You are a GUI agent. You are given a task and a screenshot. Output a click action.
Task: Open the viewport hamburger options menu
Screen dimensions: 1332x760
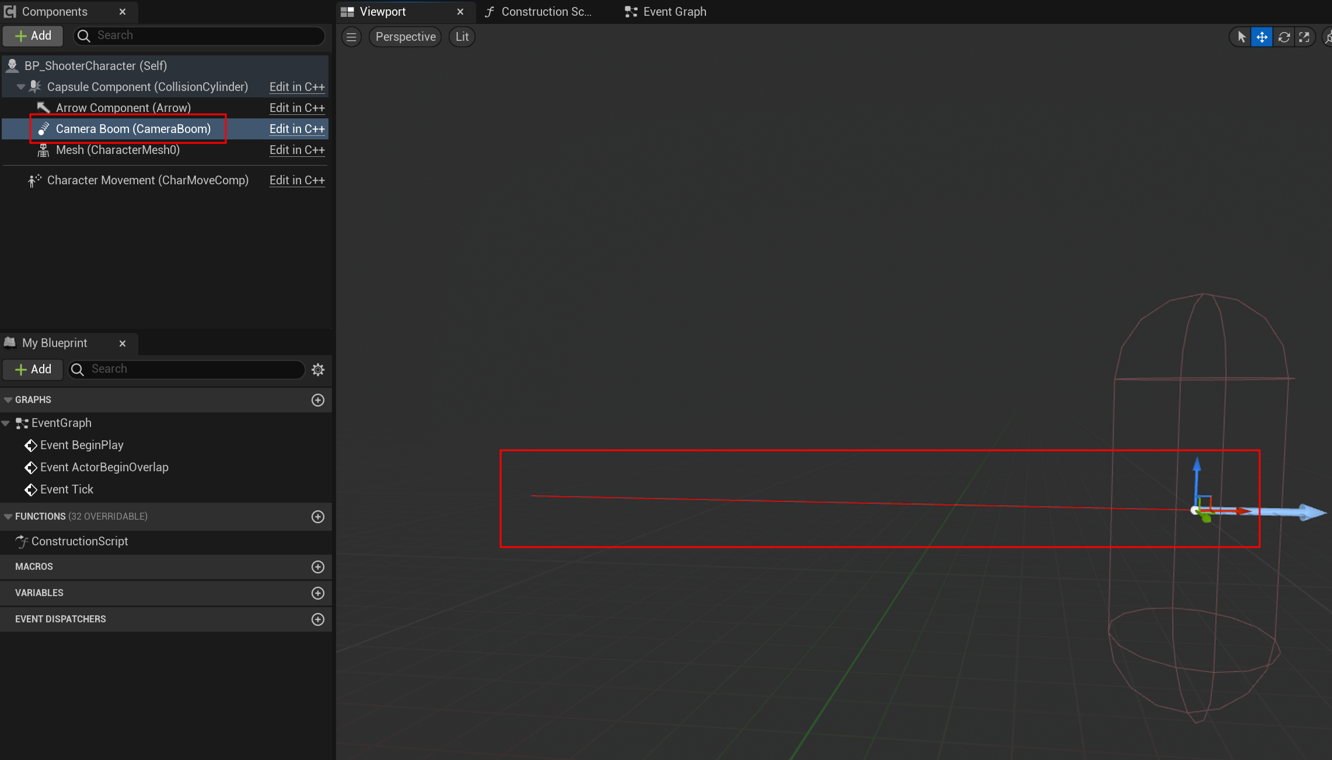point(351,37)
